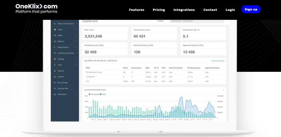Click the Click count value 2,531,548
281x137 pixels.
pos(93,36)
